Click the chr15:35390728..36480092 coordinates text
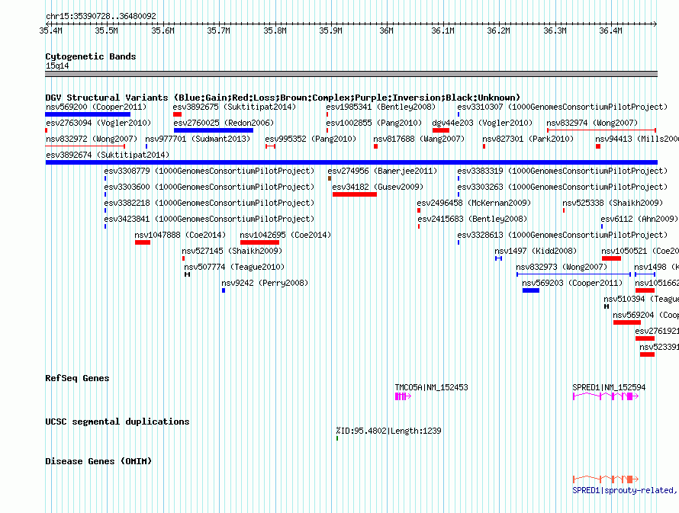 (101, 16)
